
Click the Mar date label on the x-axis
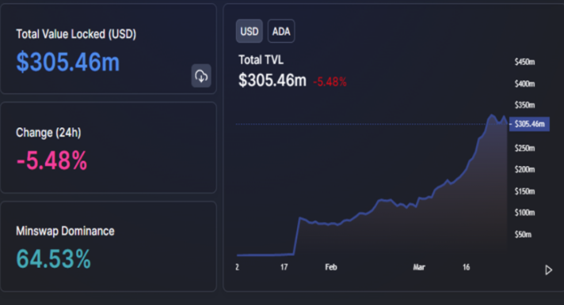pyautogui.click(x=419, y=267)
